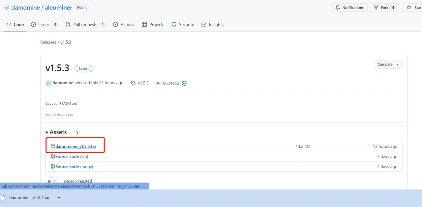
Task: Open damomine author link in release info
Action: click(x=63, y=83)
